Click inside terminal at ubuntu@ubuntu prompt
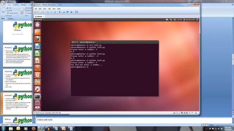Viewport: 234px width, 131px height. [80, 67]
